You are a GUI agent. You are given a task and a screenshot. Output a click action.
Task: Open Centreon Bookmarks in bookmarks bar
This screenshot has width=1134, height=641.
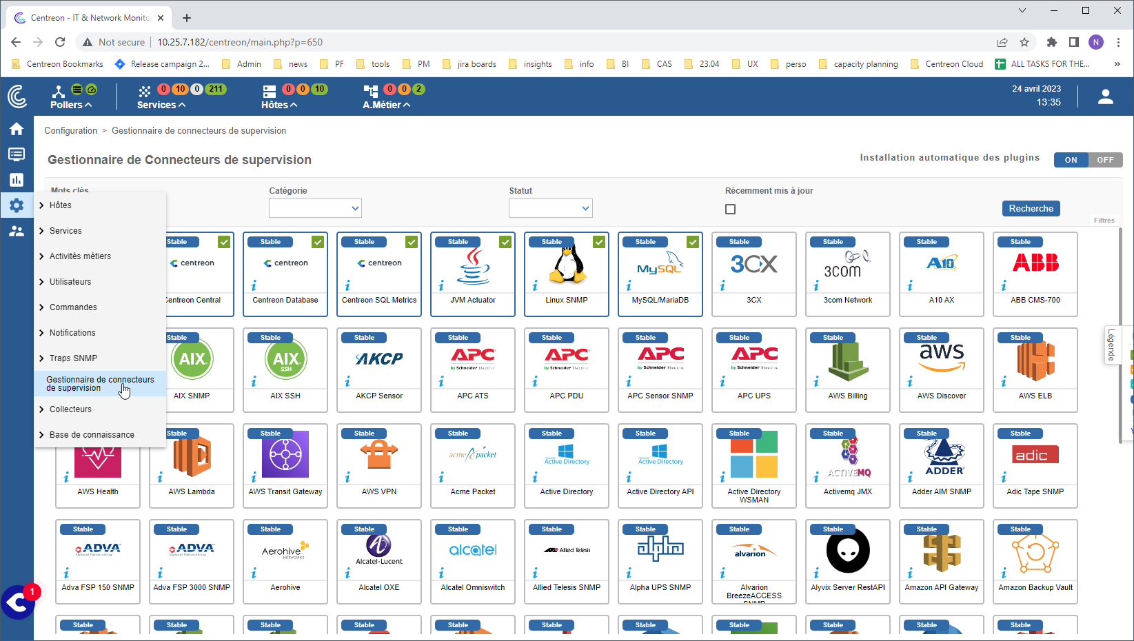58,64
